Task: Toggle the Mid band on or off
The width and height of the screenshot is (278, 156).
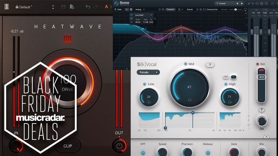Action: coord(185,64)
